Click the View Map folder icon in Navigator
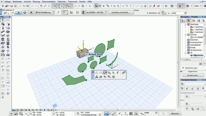The width and height of the screenshot is (206, 116). (193, 21)
